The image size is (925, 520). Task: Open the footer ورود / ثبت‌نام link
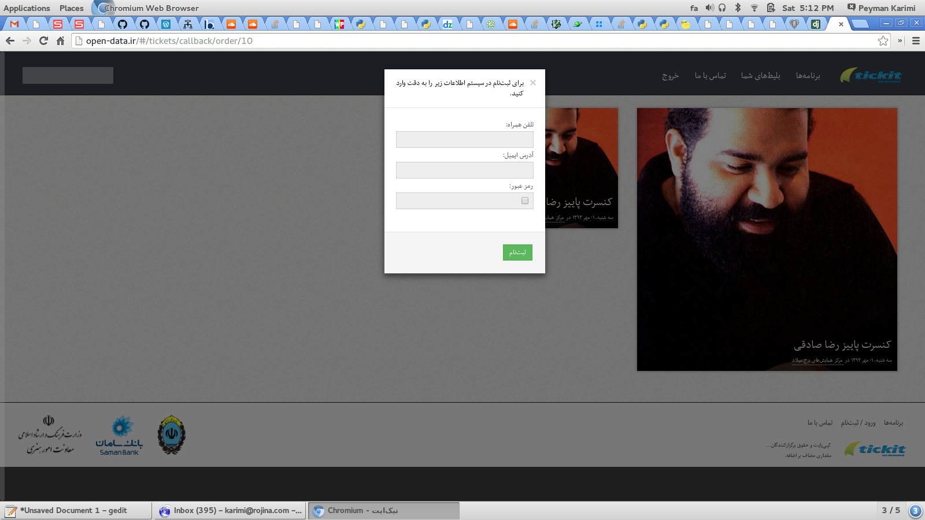858,423
